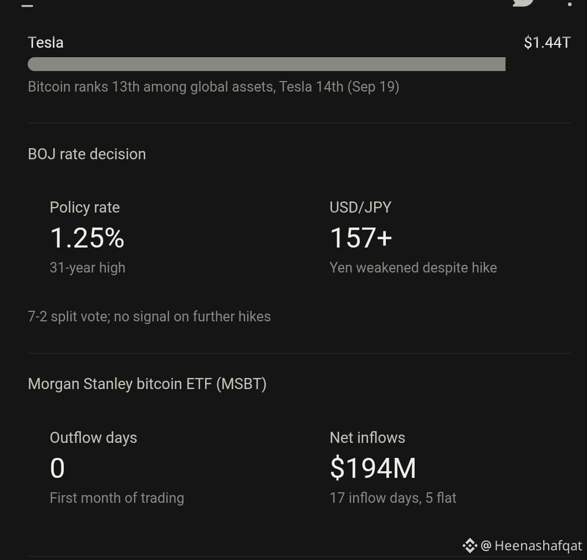The image size is (587, 560).
Task: Click the Binance logo in the watermark
Action: tap(469, 546)
